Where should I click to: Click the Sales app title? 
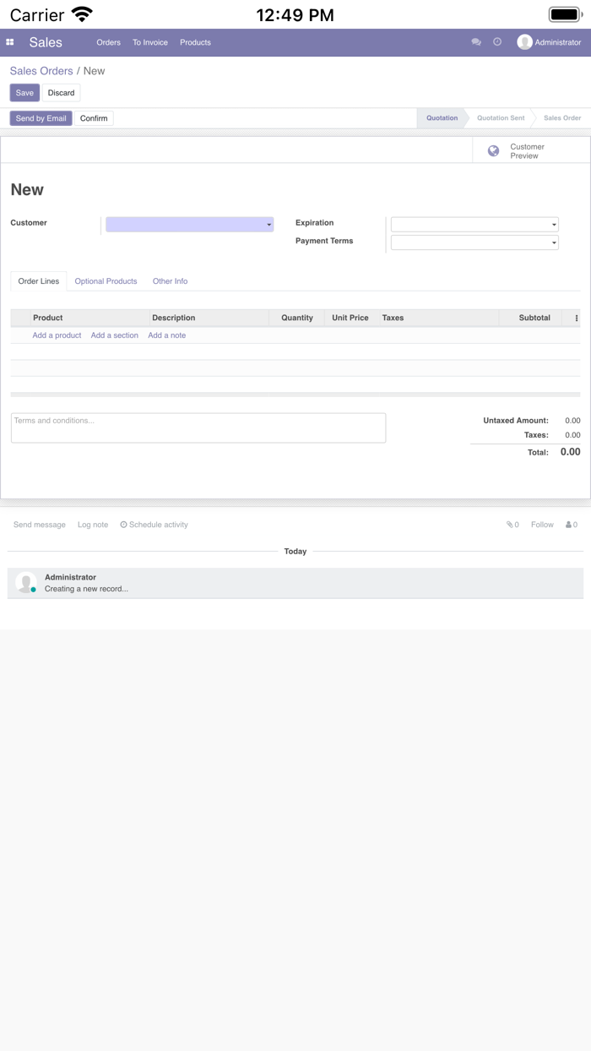point(46,42)
